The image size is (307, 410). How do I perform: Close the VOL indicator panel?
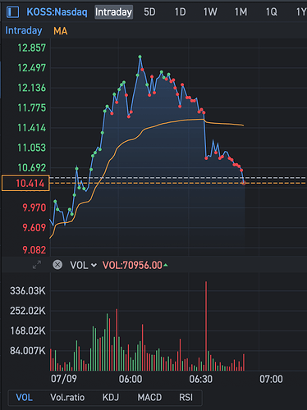(57, 265)
